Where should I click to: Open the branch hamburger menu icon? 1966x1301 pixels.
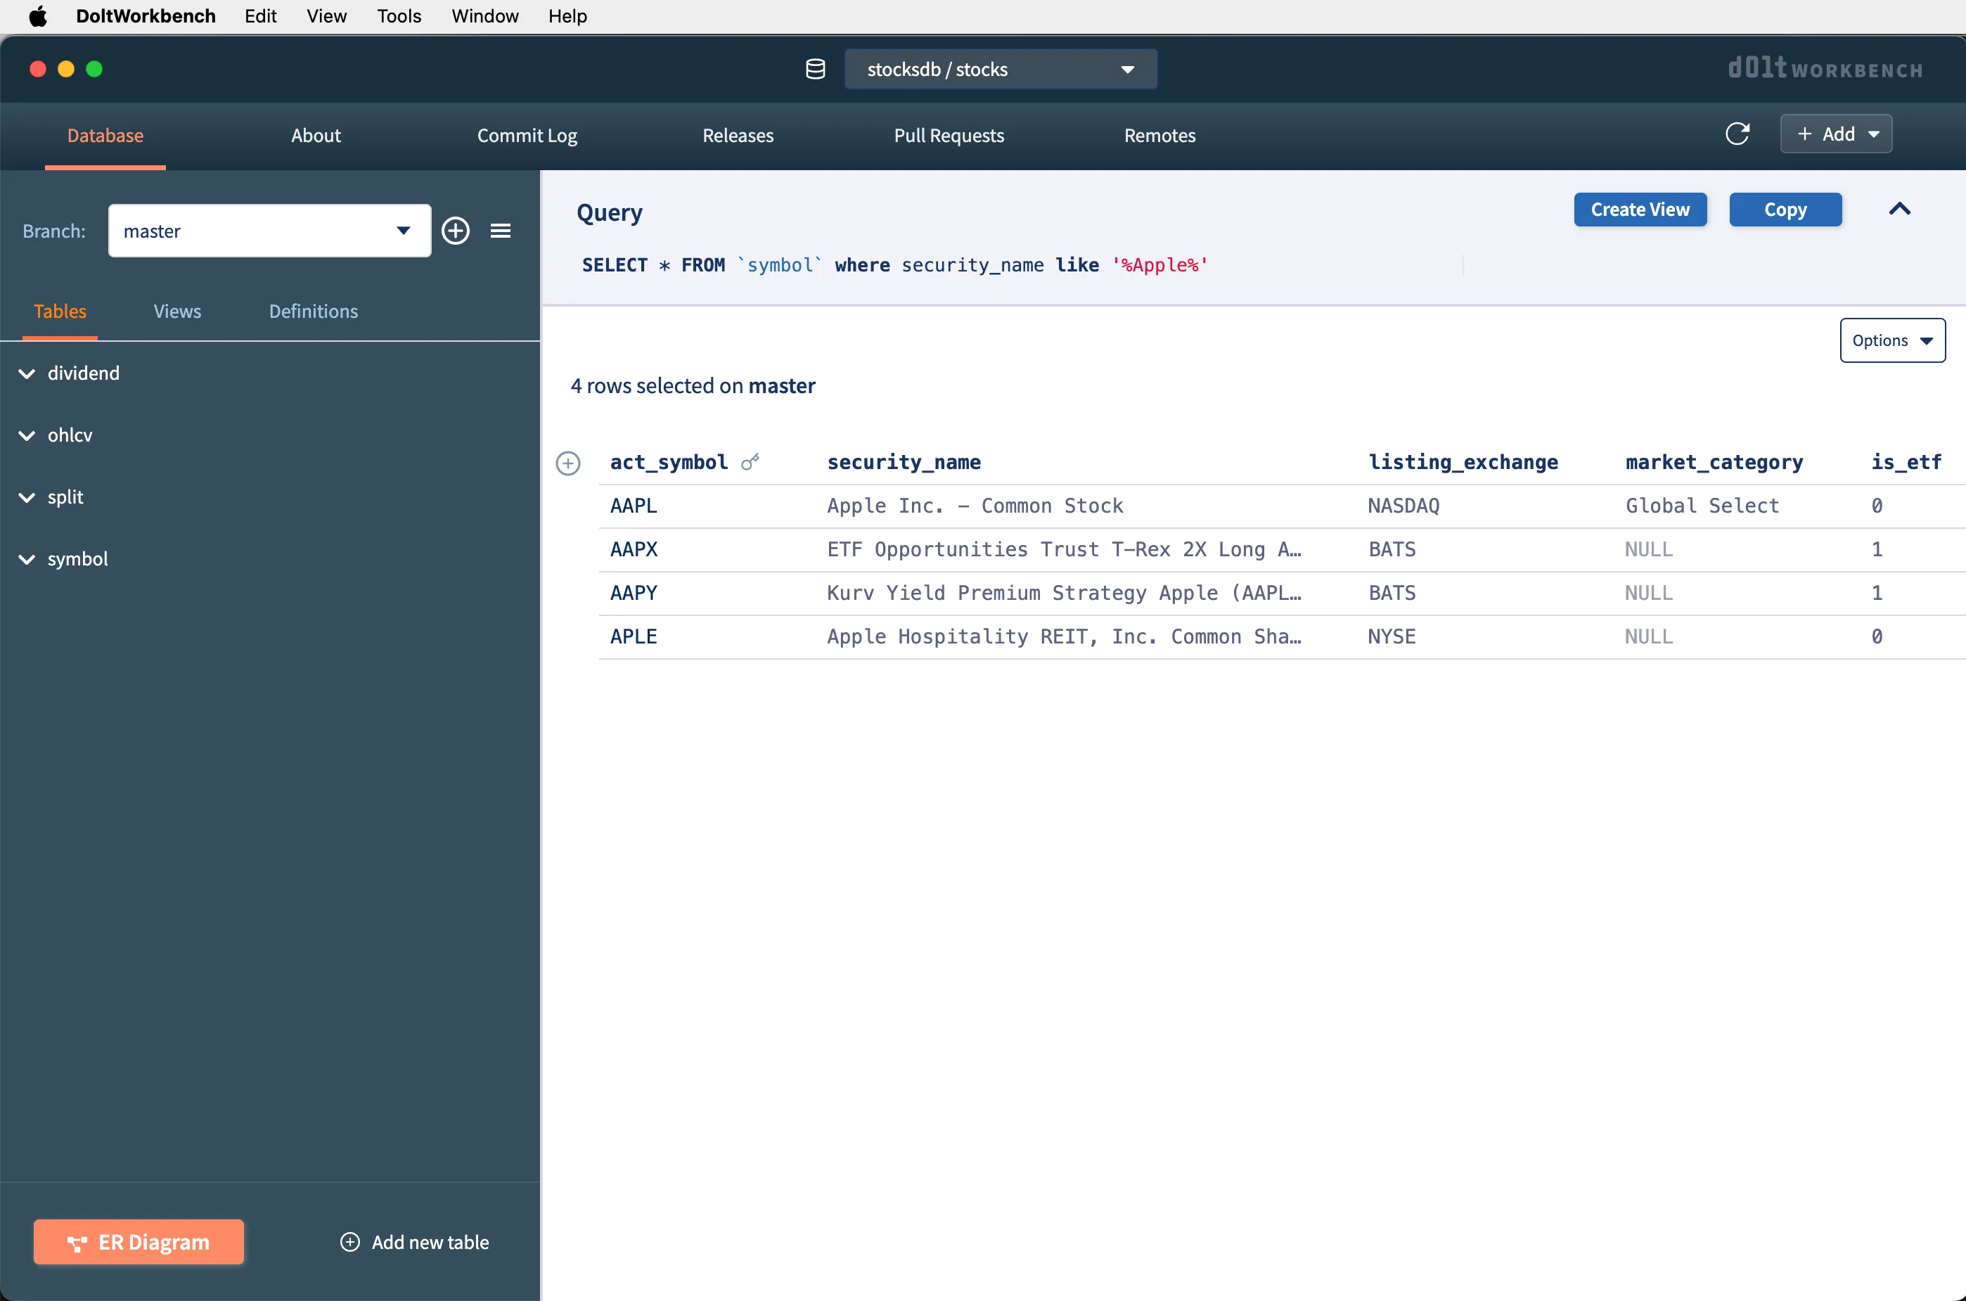point(500,231)
